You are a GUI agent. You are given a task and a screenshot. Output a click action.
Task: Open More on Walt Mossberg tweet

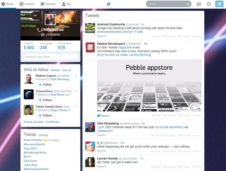pos(197,135)
